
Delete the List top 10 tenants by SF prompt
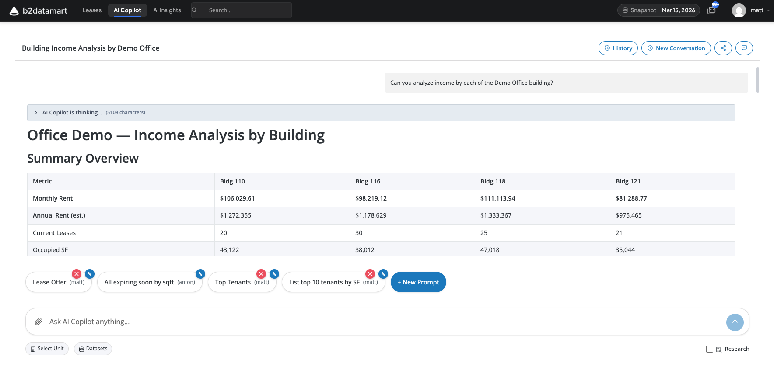370,274
